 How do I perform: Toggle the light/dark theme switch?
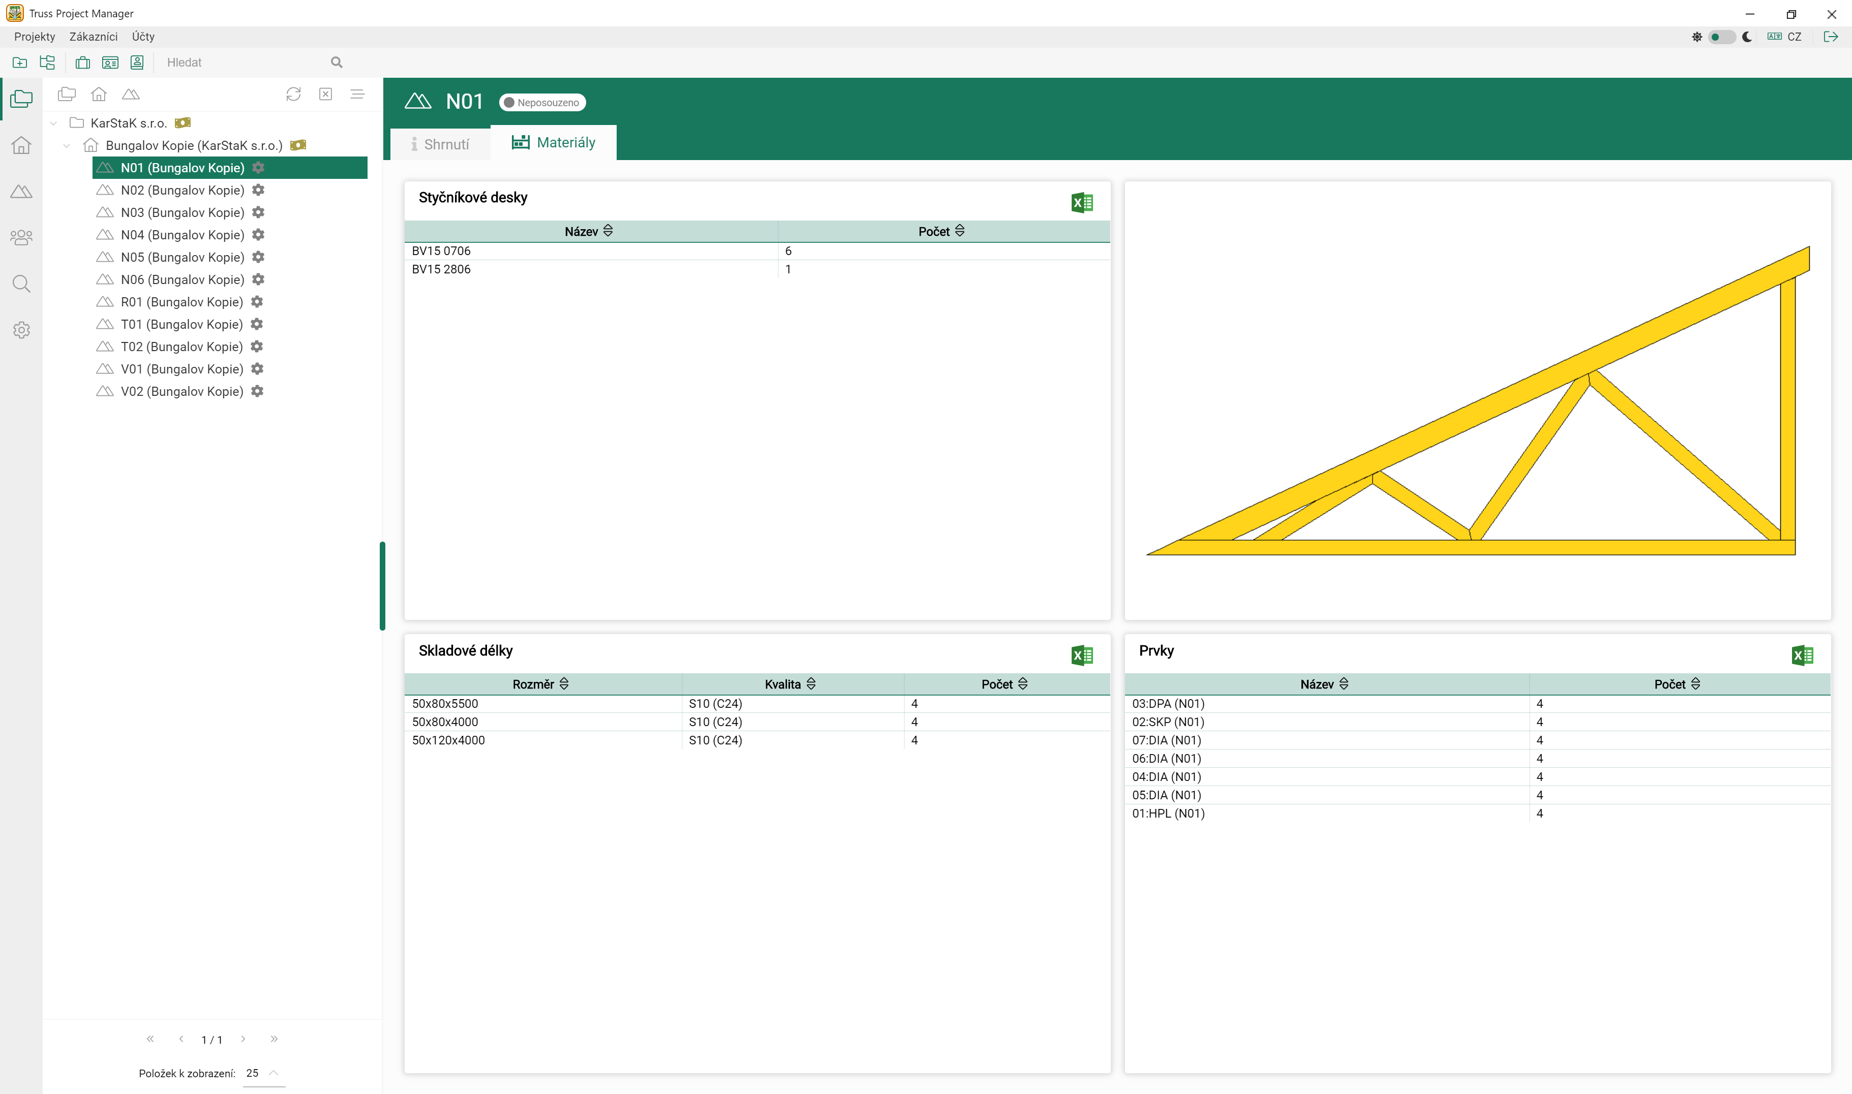click(1722, 36)
